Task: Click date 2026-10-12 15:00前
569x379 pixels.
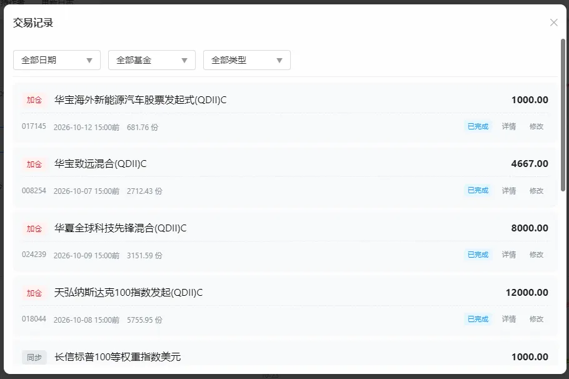Action: [x=86, y=128]
